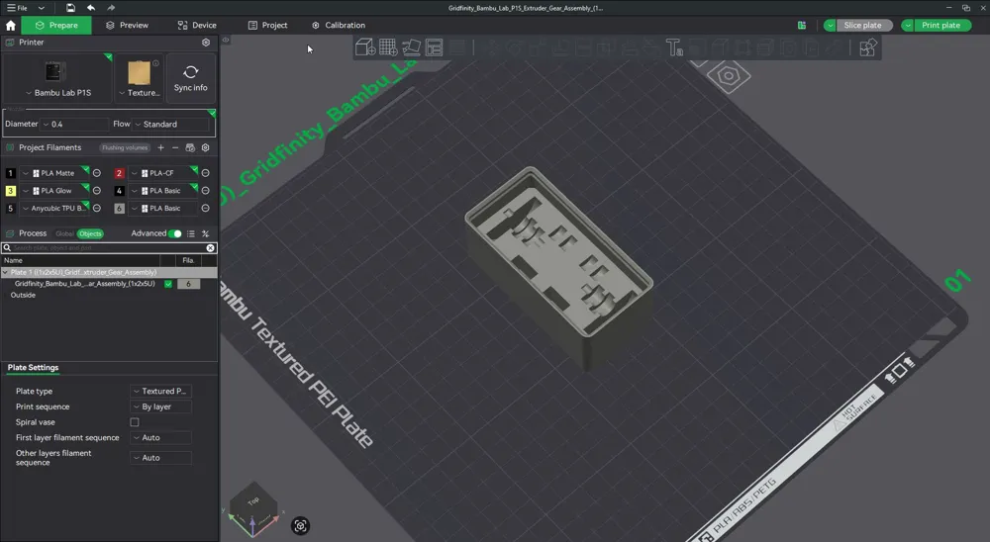Screen dimensions: 990x542
Task: Click the Auto orient toolbar icon
Action: (411, 47)
